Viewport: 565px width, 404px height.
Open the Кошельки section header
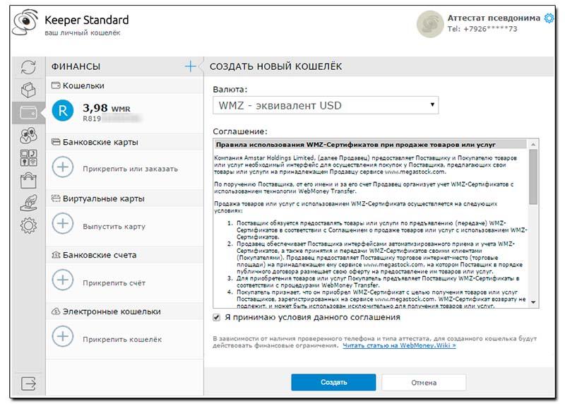[125, 85]
